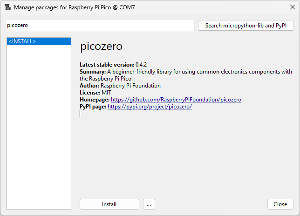Click Search micropython-lib and PyPI button
The image size is (300, 216).
pos(246,26)
